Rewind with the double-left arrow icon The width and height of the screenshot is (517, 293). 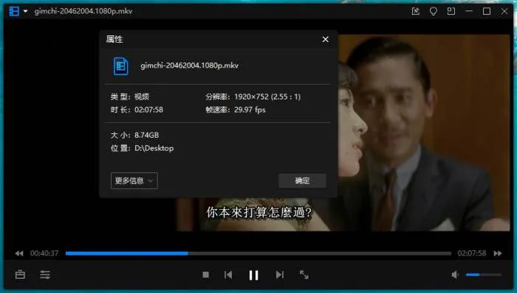point(19,253)
